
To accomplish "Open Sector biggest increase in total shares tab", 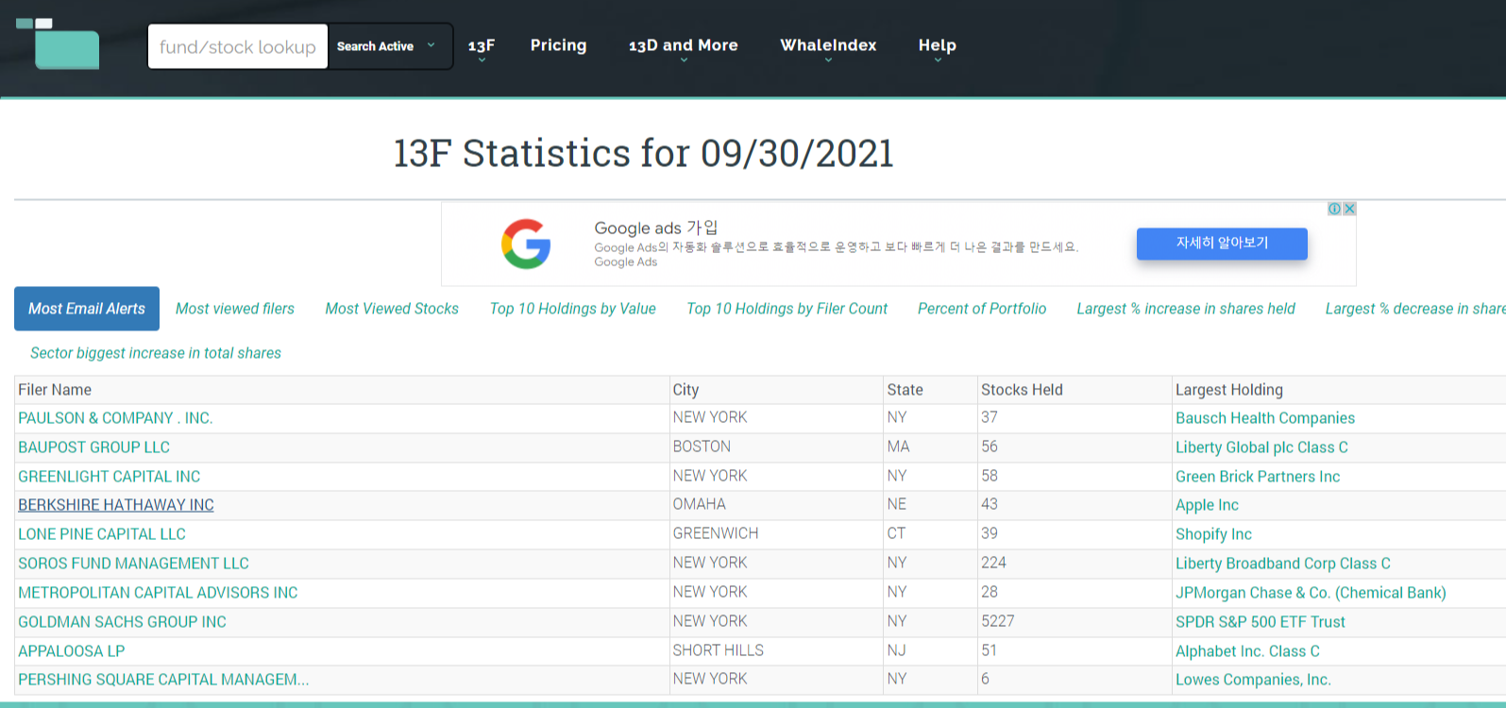I will click(x=156, y=353).
